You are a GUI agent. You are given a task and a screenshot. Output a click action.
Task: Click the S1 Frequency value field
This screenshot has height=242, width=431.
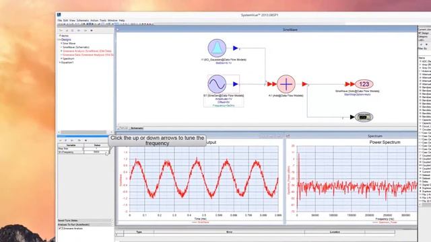pos(96,152)
